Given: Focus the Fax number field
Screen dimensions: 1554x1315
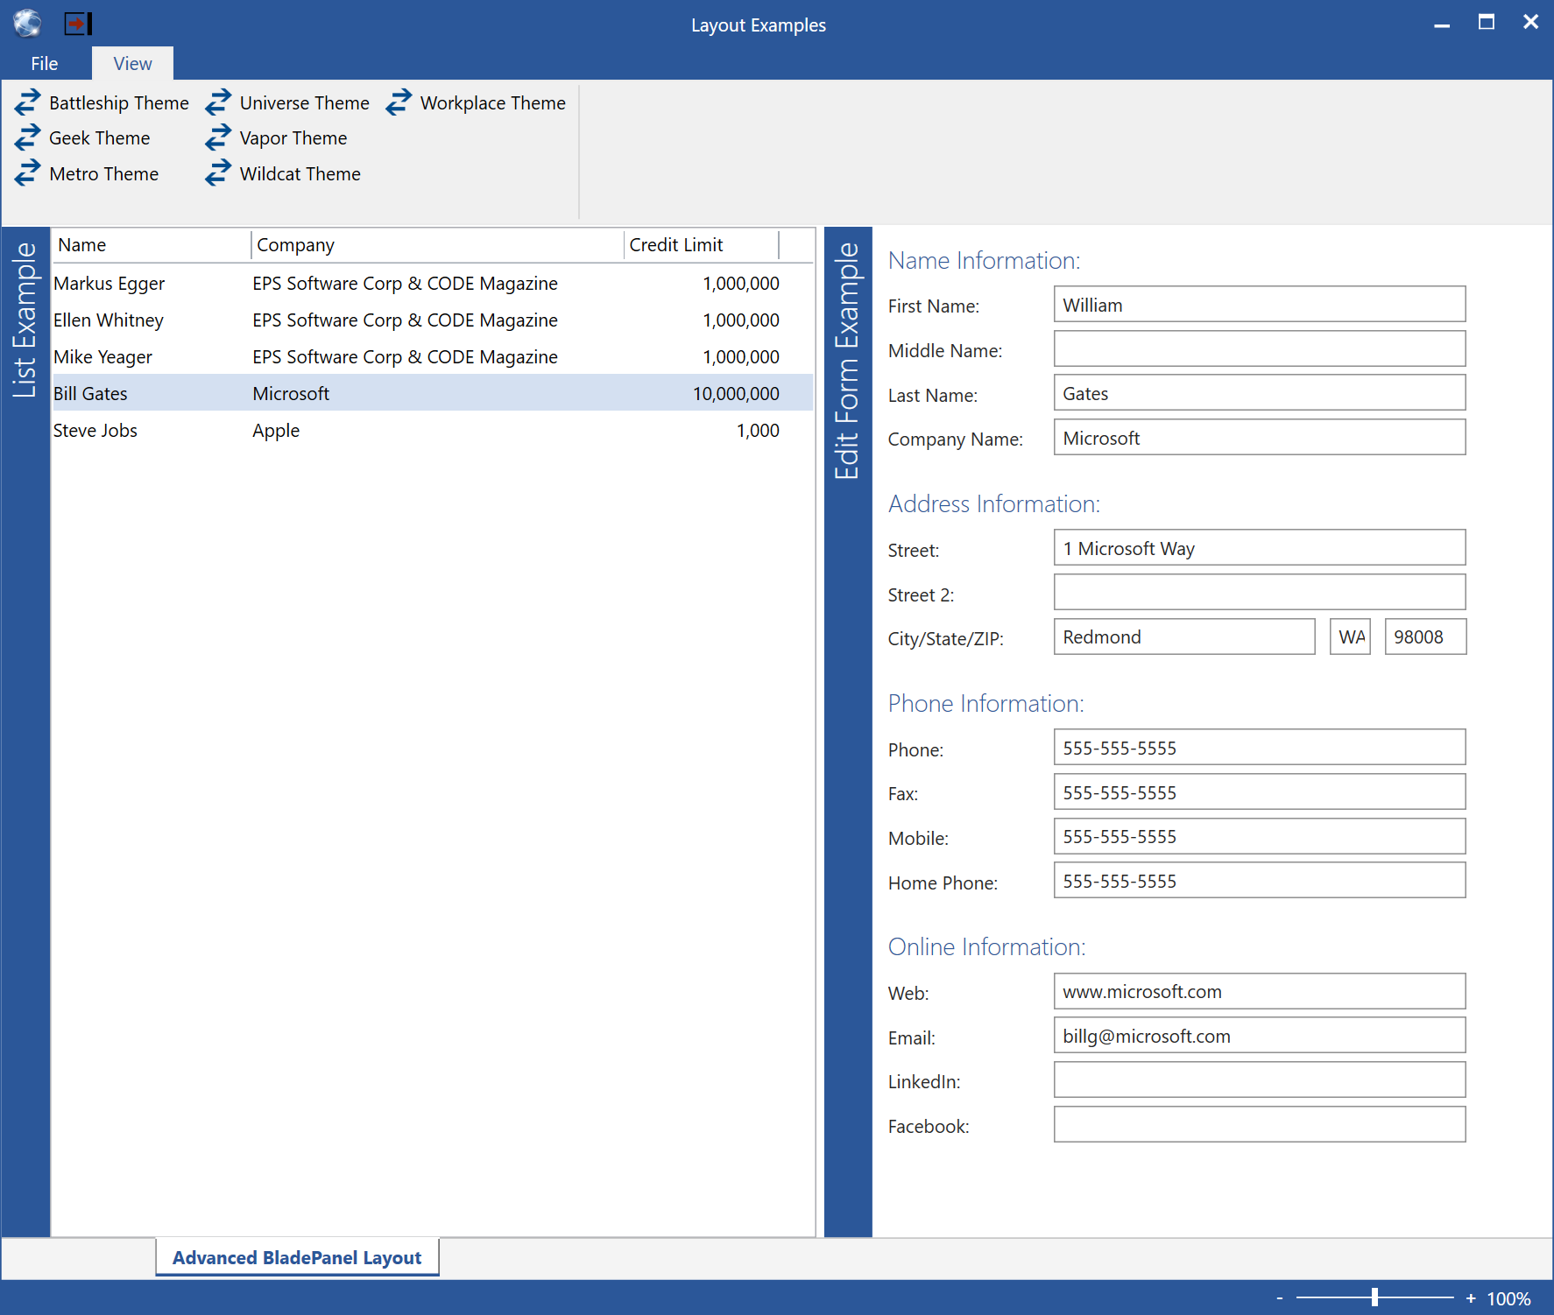Looking at the screenshot, I should [x=1259, y=792].
